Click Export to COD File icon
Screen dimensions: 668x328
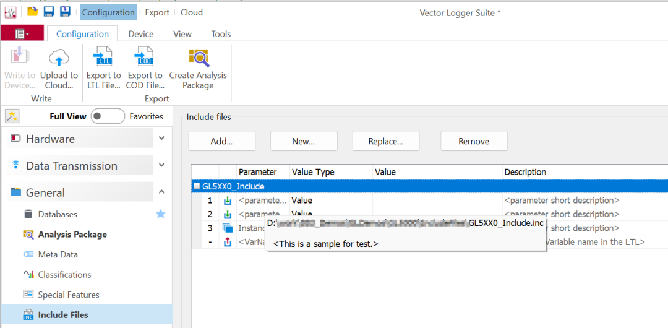(145, 59)
